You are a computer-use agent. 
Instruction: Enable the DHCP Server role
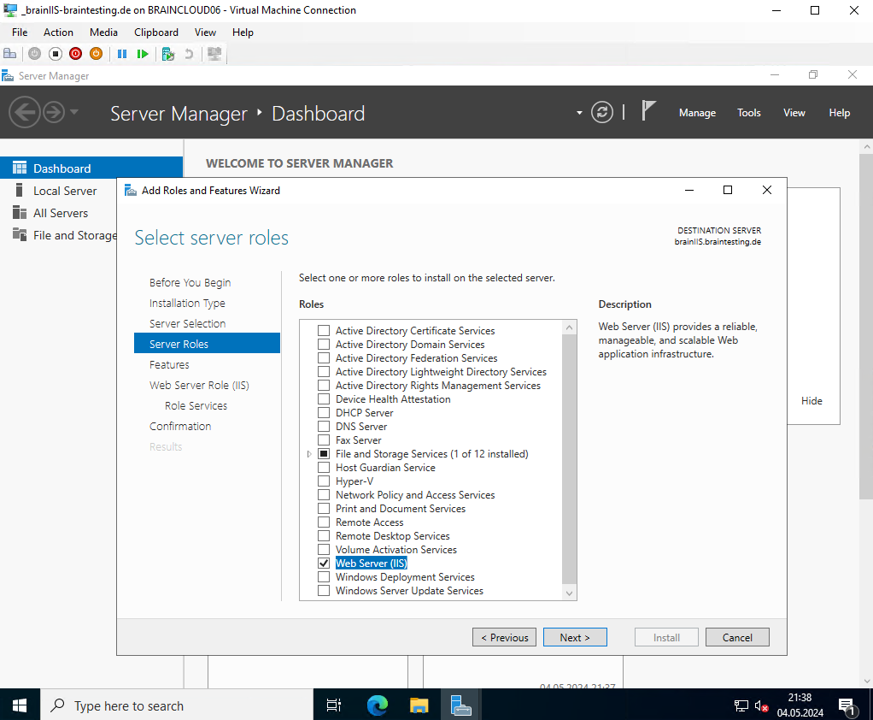point(324,412)
